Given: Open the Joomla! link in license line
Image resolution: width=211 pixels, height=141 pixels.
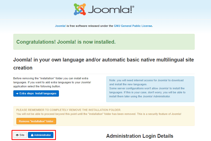Looking at the screenshot, I should point(60,26).
